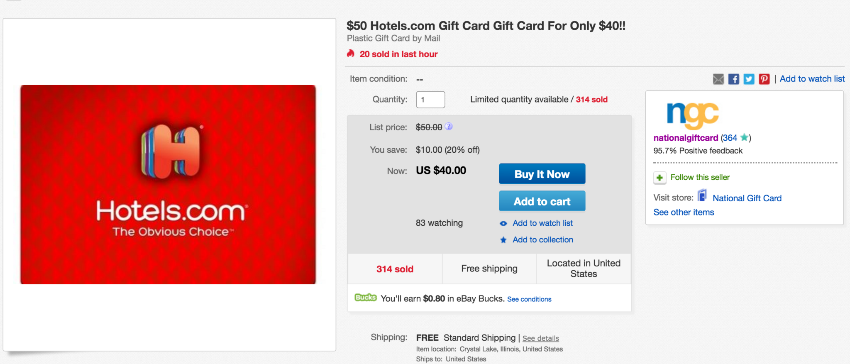Click the eBay Bucks badge icon
This screenshot has height=364, width=850.
pyautogui.click(x=366, y=298)
